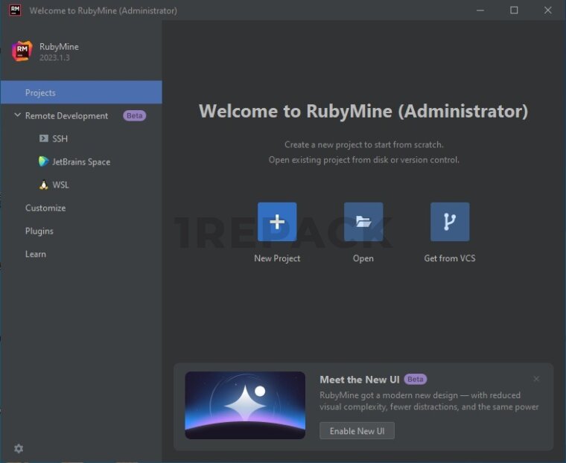
Task: Open the settings gear icon
Action: tap(19, 448)
